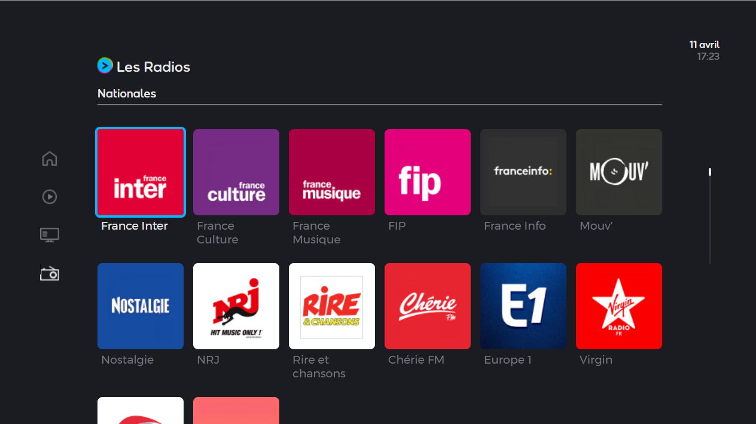This screenshot has height=424, width=756.
Task: Tune in to FIP radio
Action: (428, 172)
